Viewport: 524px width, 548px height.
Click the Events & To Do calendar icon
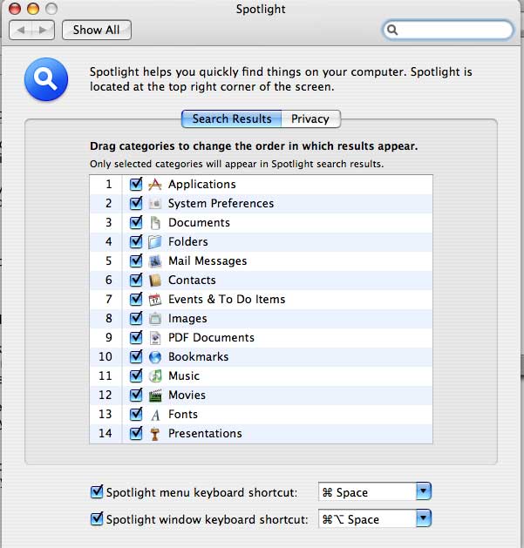tap(155, 299)
